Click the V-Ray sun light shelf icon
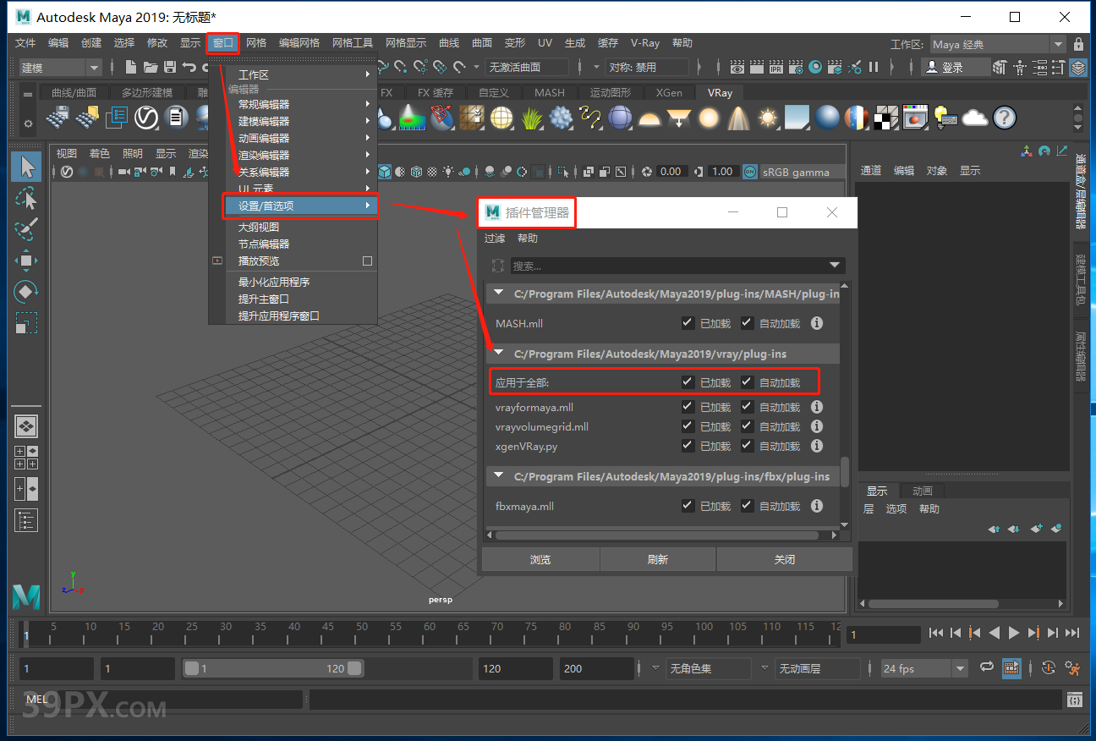This screenshot has width=1096, height=741. point(768,118)
